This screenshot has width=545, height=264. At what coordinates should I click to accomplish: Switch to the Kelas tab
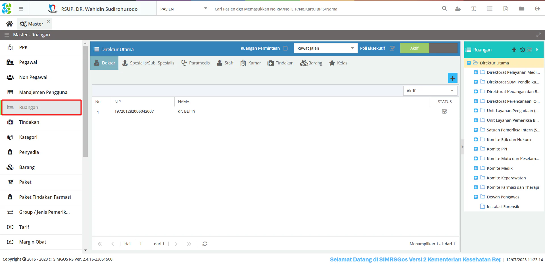tap(338, 63)
